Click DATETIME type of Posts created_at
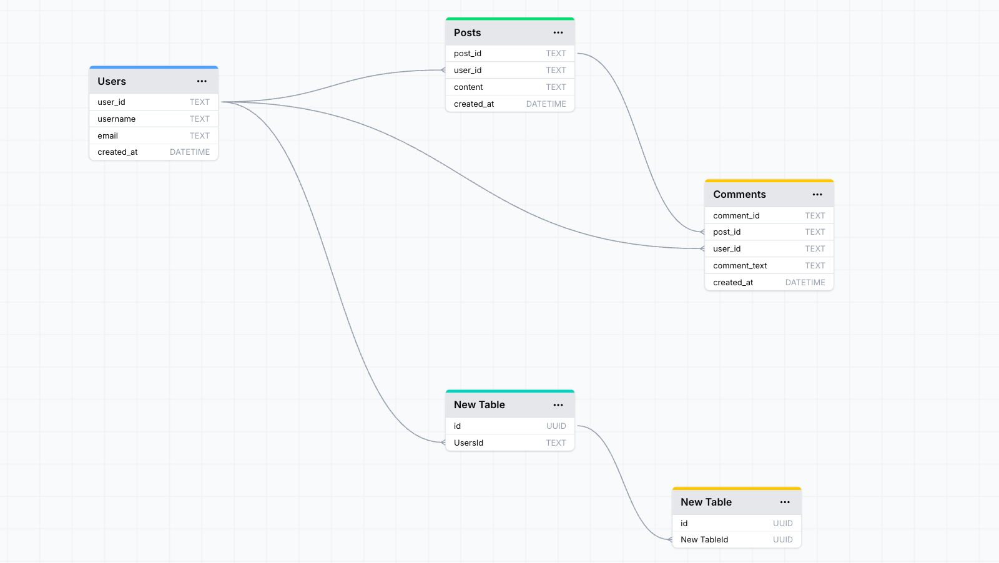999x563 pixels. 546,104
